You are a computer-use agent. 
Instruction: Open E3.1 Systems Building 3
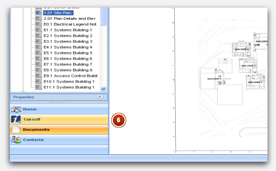68,41
